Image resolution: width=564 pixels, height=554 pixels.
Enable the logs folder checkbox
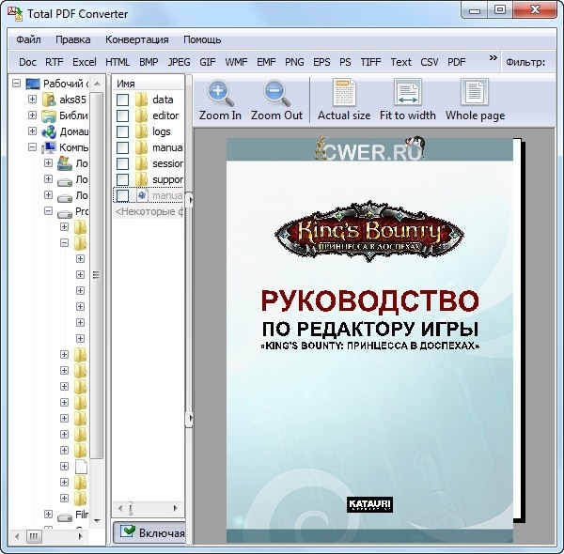[x=122, y=131]
